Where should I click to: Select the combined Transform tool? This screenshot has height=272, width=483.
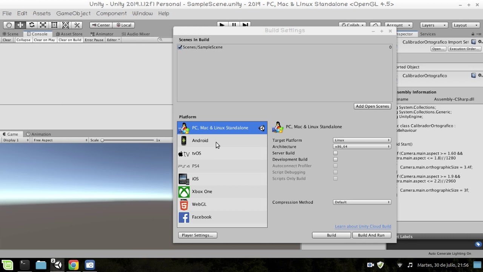tap(66, 25)
